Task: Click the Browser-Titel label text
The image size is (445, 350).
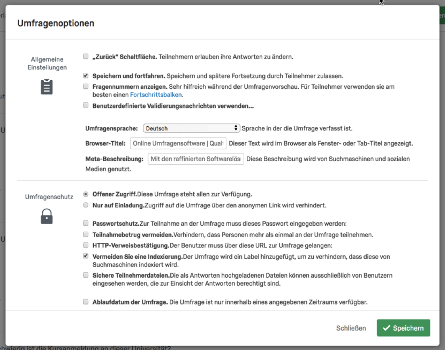Action: (x=105, y=143)
